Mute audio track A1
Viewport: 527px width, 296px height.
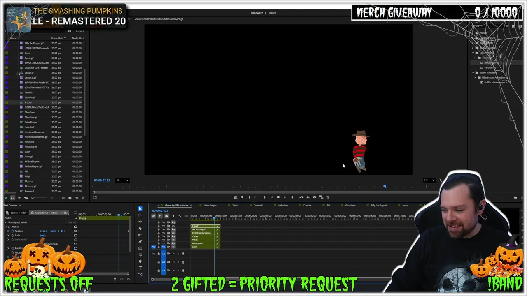point(173,254)
